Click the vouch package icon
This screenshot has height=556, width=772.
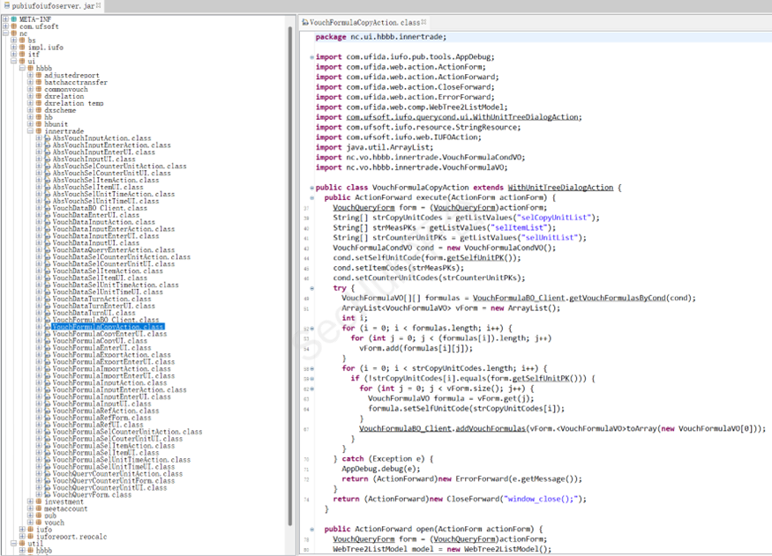39,523
